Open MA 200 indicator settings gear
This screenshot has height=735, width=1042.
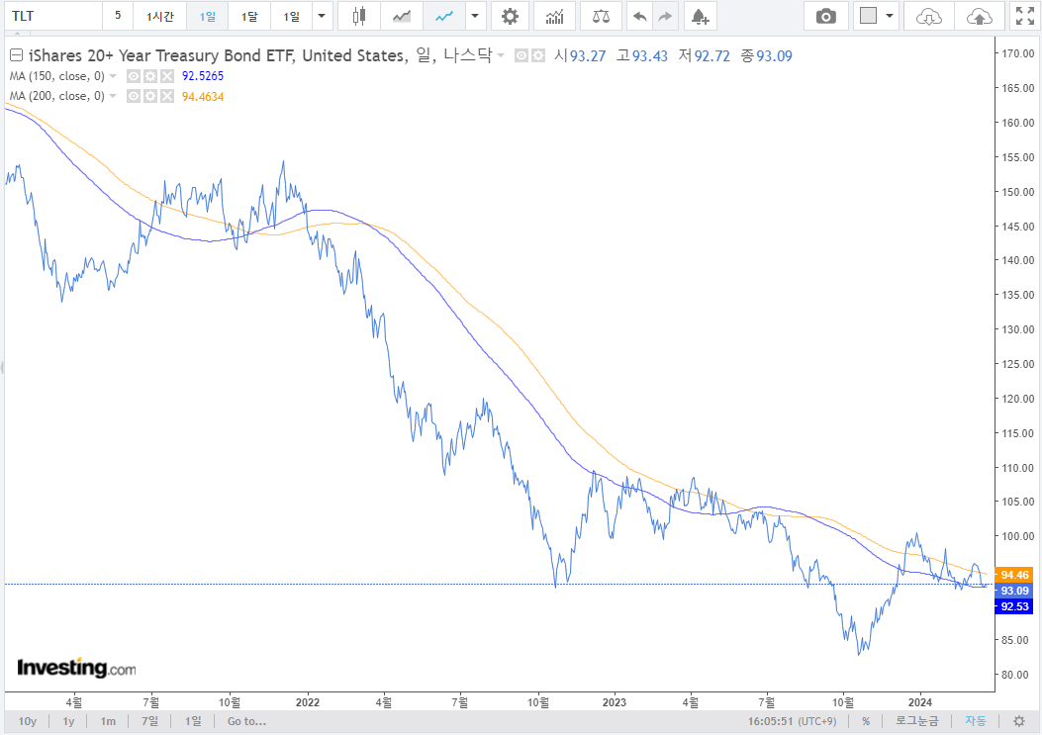tap(150, 96)
